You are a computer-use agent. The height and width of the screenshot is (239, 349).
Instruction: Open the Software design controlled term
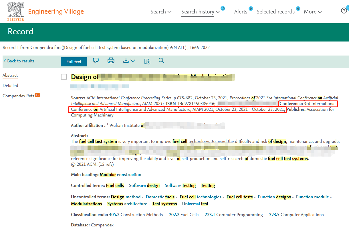coord(144,185)
